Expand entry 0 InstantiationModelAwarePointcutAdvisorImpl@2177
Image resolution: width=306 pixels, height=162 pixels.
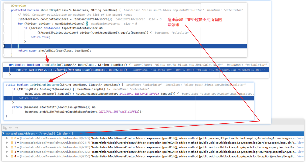pyautogui.click(x=7, y=138)
